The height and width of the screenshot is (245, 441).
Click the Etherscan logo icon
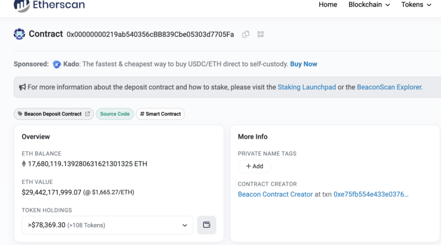coord(21,6)
